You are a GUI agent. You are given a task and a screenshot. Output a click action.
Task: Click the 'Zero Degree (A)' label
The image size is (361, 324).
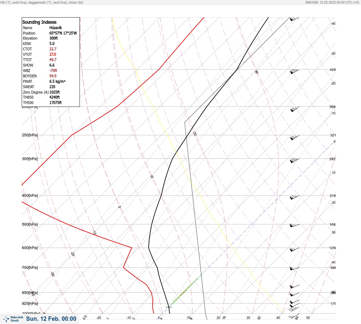point(36,92)
